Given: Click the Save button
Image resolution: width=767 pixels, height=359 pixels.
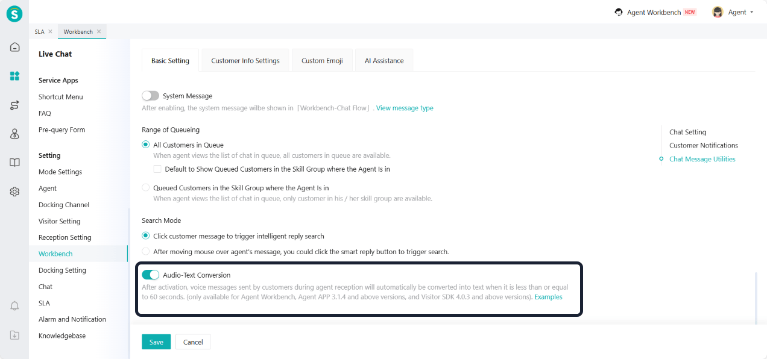Looking at the screenshot, I should [x=156, y=342].
